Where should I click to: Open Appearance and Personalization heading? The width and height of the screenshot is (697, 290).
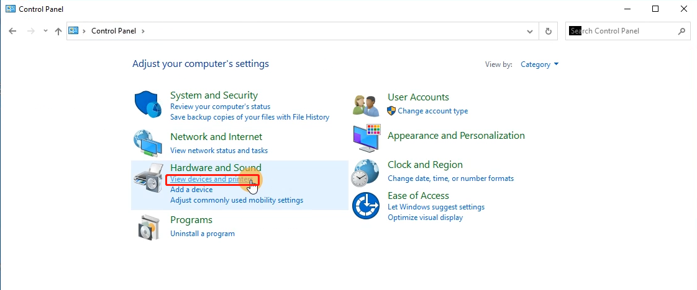click(456, 136)
